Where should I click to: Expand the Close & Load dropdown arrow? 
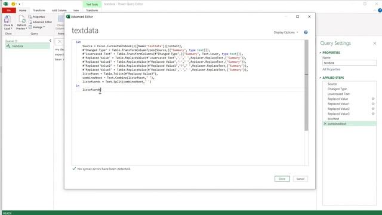11,29
